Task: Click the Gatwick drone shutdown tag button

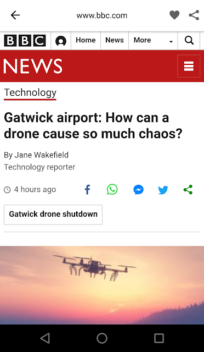Action: [x=53, y=215]
